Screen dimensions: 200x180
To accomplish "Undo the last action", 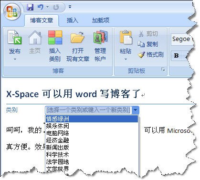I will (x=40, y=7).
